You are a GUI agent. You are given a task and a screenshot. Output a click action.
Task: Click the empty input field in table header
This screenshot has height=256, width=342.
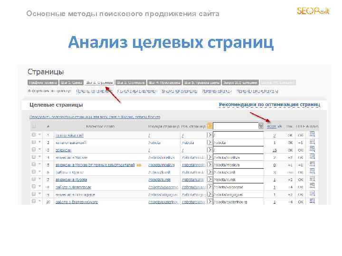click(x=236, y=126)
